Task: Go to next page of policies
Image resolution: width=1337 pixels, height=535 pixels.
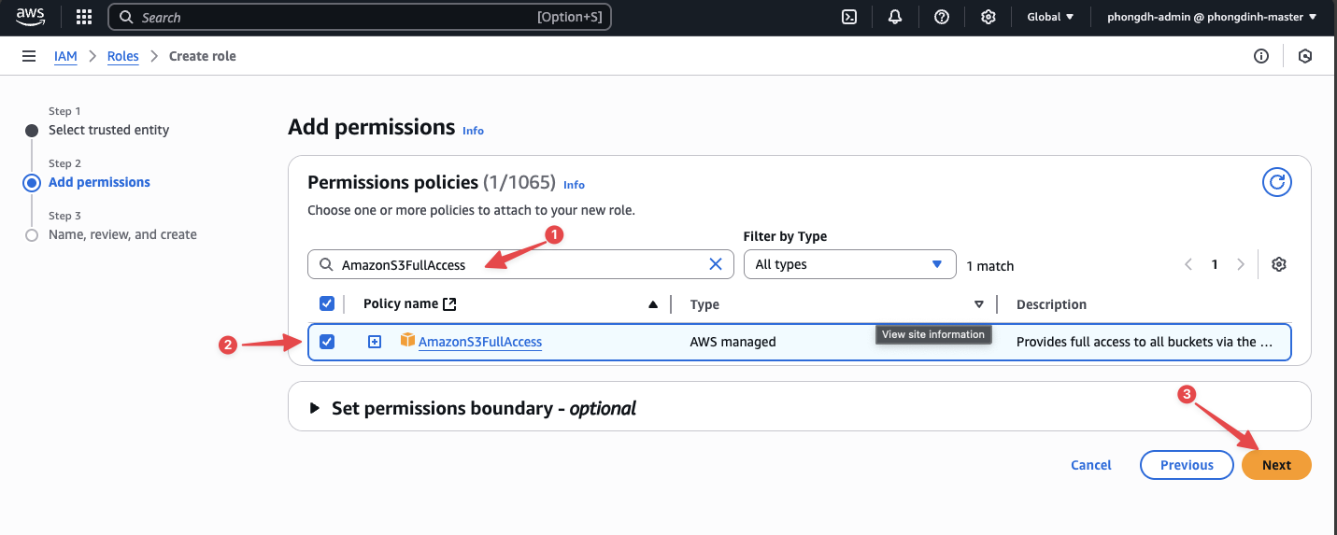Action: pos(1241,264)
